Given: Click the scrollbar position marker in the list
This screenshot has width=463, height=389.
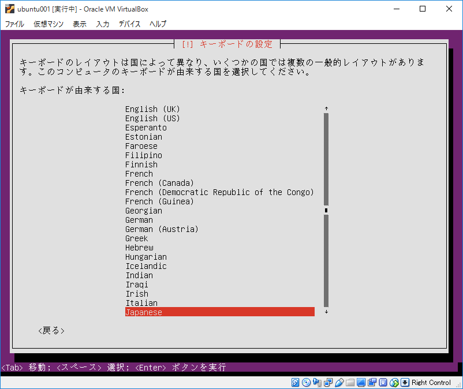Looking at the screenshot, I should [326, 211].
